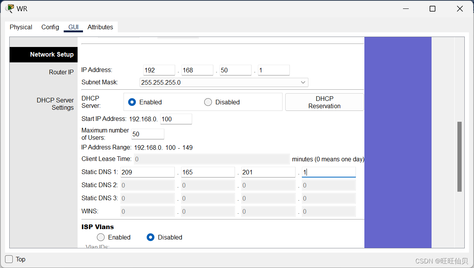
Task: Click the vertical scrollbar thumb
Action: (459, 156)
